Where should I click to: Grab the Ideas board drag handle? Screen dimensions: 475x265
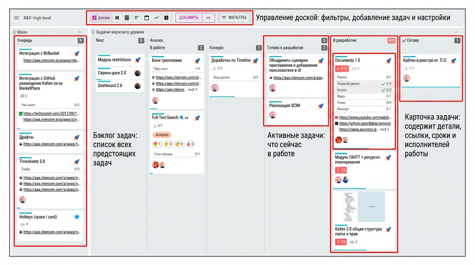(14, 32)
